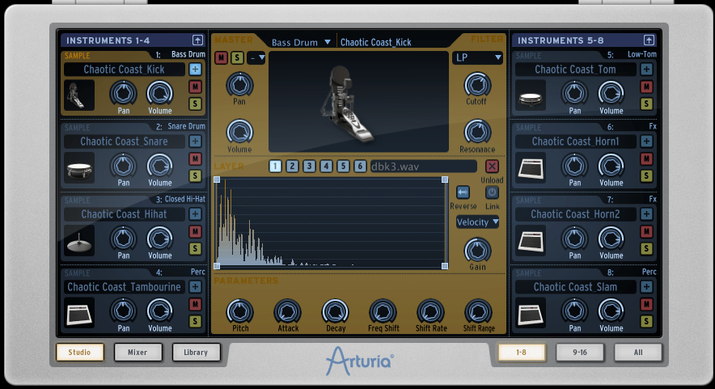Select the Bass Drum kick pedal thumbnail
Screen dimensions: 715x389
tap(79, 95)
